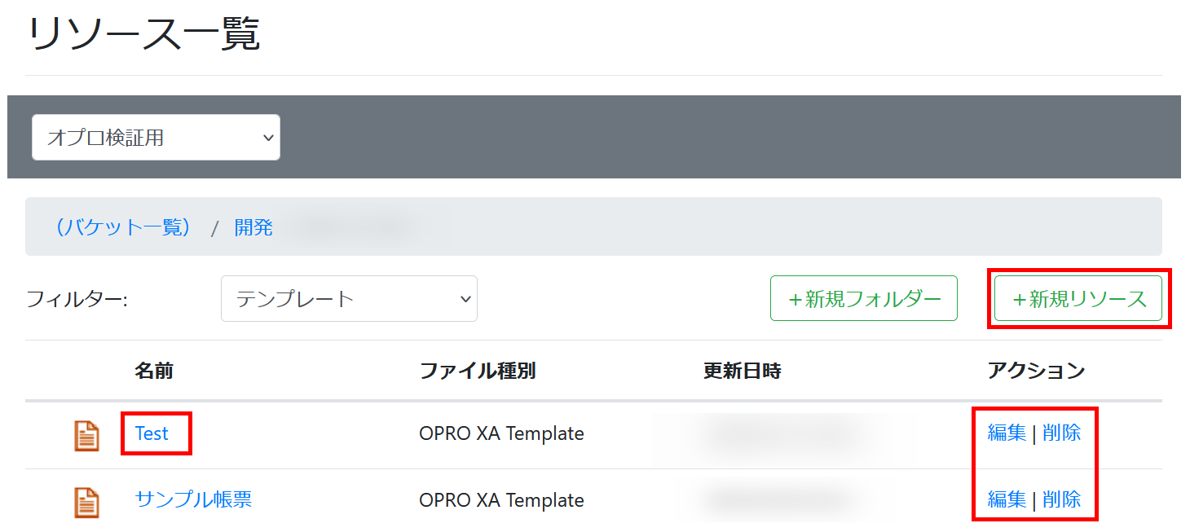
Task: Click the ファイル種別 column header
Action: click(x=478, y=372)
